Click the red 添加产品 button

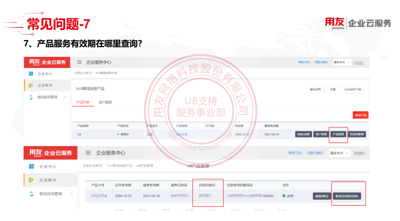(361, 115)
